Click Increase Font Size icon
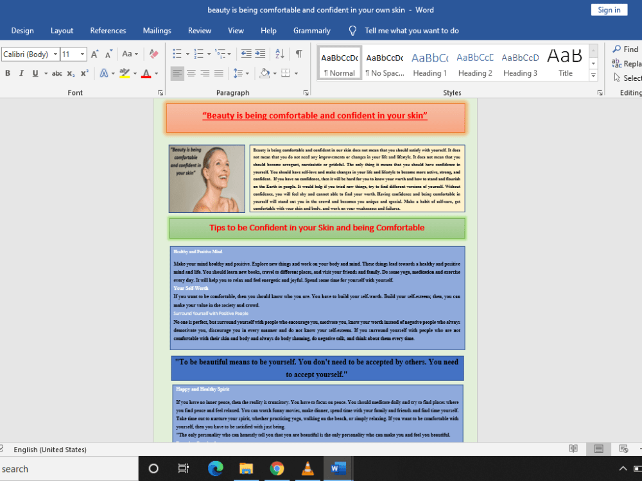 pyautogui.click(x=94, y=54)
